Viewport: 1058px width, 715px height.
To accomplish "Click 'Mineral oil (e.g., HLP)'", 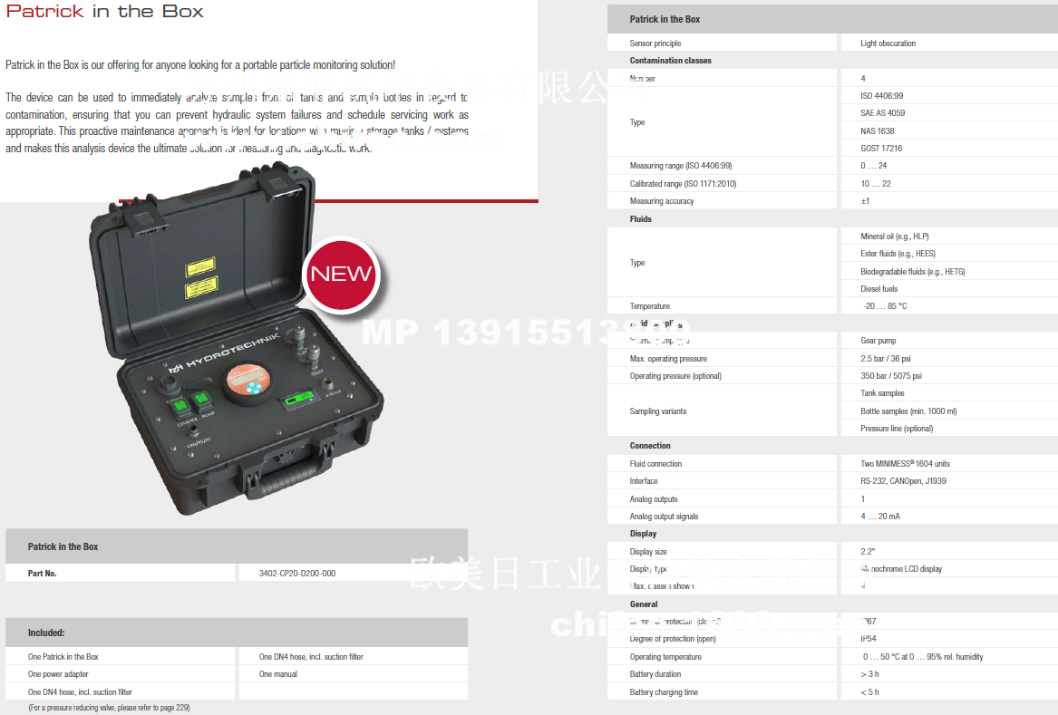I will 895,237.
